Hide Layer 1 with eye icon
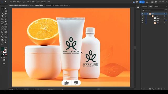The image size is (168, 94). 142,14
